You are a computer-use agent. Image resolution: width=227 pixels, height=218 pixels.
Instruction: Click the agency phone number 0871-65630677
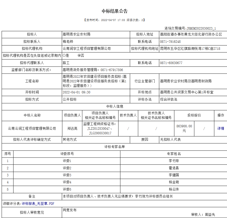click(171, 63)
